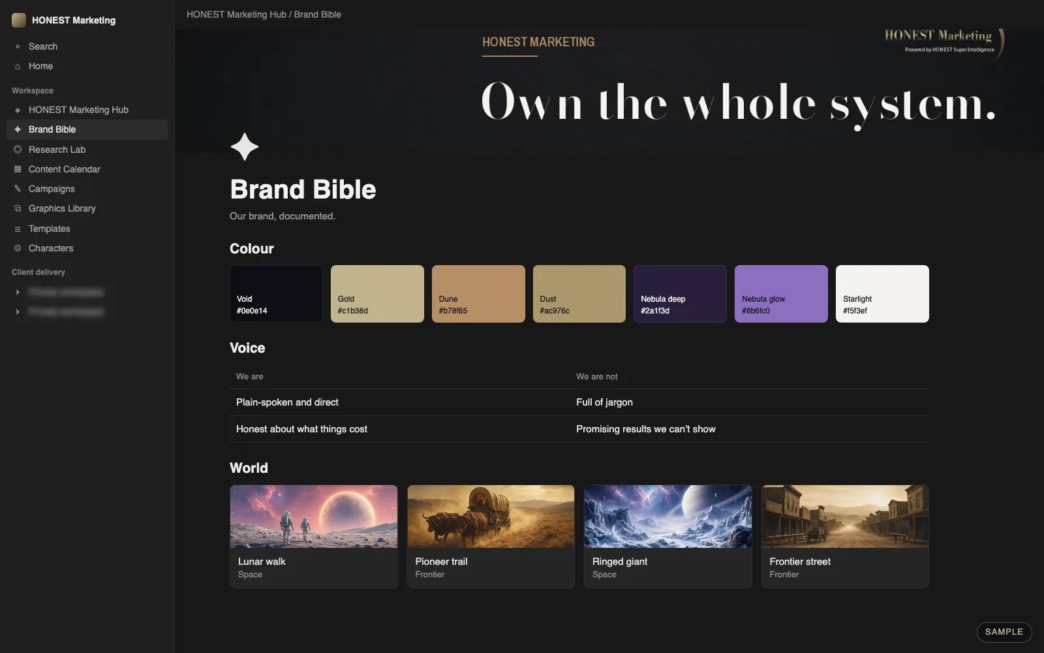Open the Templates page
1044x653 pixels.
tap(87, 229)
